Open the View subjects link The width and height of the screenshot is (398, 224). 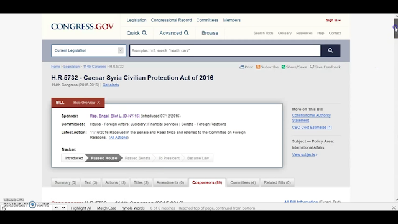pyautogui.click(x=304, y=154)
